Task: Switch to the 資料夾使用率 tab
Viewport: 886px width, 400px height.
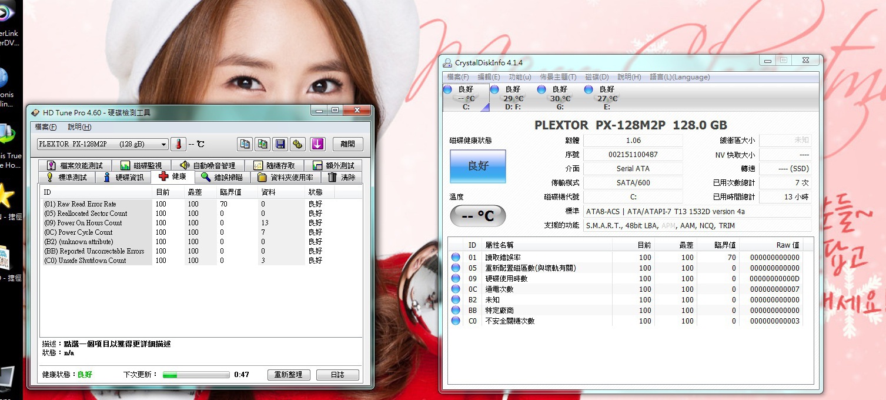Action: [286, 177]
